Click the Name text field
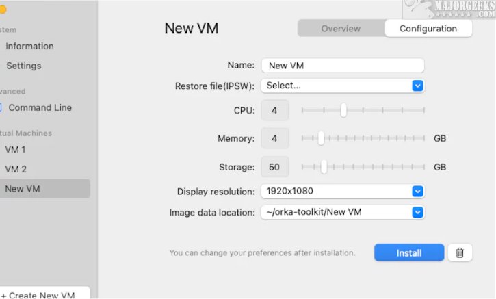496x299 pixels. (x=342, y=66)
